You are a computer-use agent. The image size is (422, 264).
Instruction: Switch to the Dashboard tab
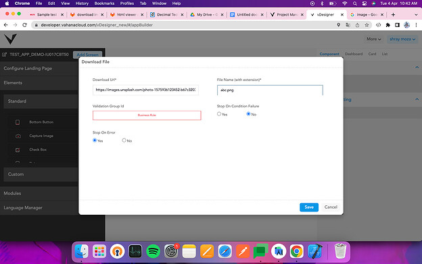click(x=354, y=54)
